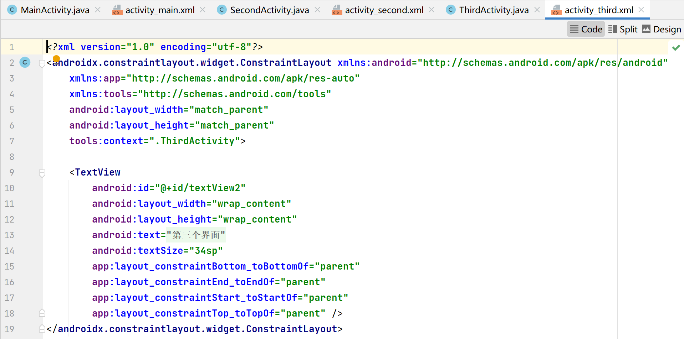684x339 pixels.
Task: Click the Java class icon on MainActivity.java tab
Action: [x=12, y=10]
